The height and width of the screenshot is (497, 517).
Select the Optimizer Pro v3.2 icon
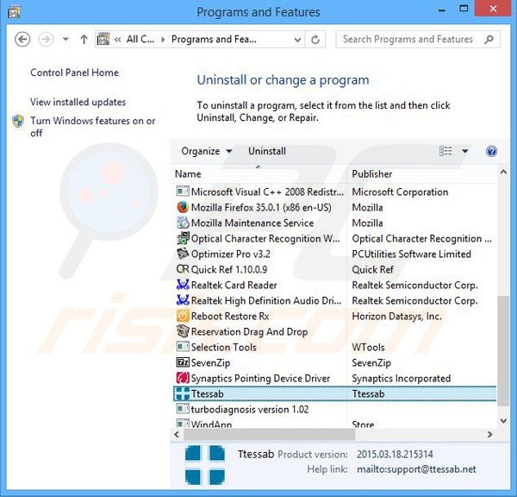point(183,254)
